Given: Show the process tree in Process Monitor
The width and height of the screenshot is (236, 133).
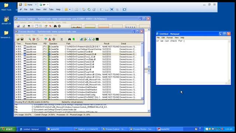Looking at the screenshot, I should pyautogui.click(x=62, y=39).
